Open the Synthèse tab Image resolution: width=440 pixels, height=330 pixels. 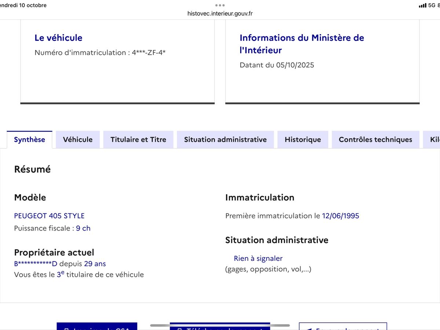(x=29, y=140)
